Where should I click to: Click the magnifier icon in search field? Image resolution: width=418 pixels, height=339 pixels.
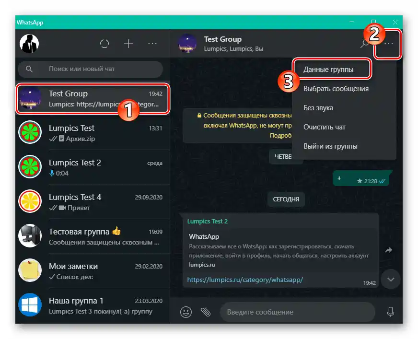tap(29, 69)
